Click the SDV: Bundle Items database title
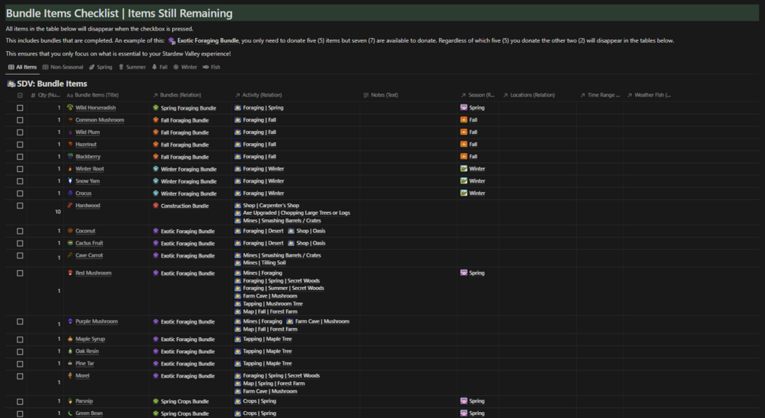The width and height of the screenshot is (765, 418). [x=52, y=84]
